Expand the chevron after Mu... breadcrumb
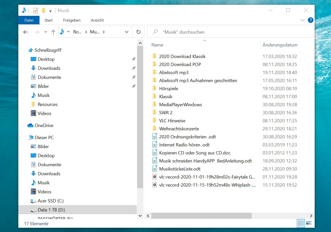The image size is (331, 232). click(104, 32)
